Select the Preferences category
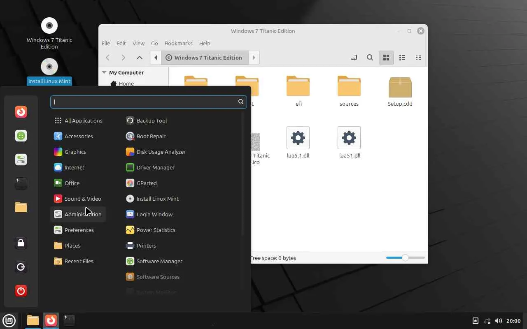Screen dimensions: 527x329 (x=78, y=230)
